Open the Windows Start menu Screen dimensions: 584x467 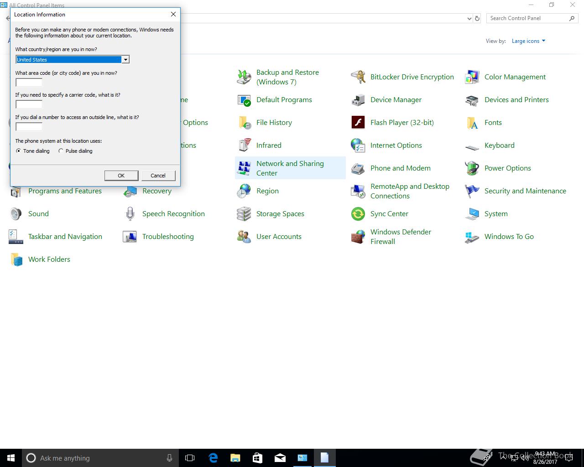[x=11, y=458]
